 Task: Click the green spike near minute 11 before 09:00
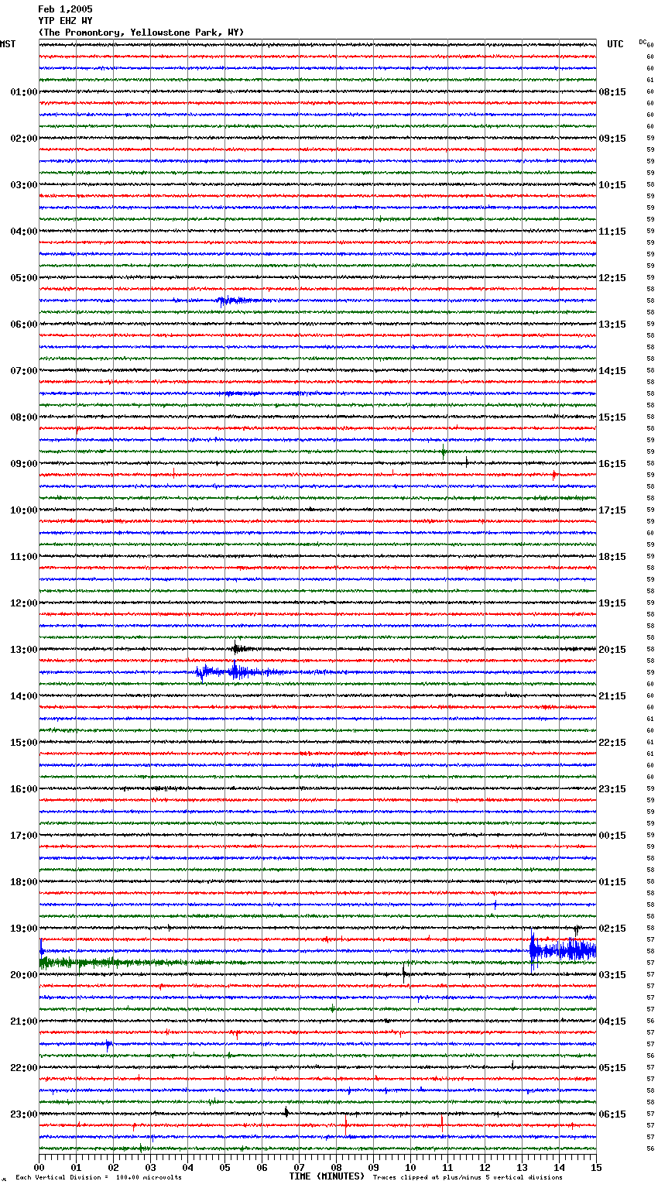click(x=444, y=451)
